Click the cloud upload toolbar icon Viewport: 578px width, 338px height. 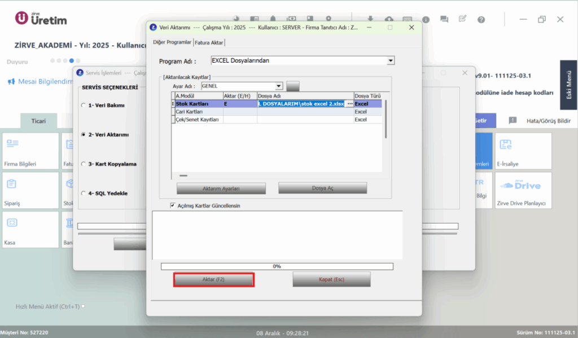(x=389, y=19)
